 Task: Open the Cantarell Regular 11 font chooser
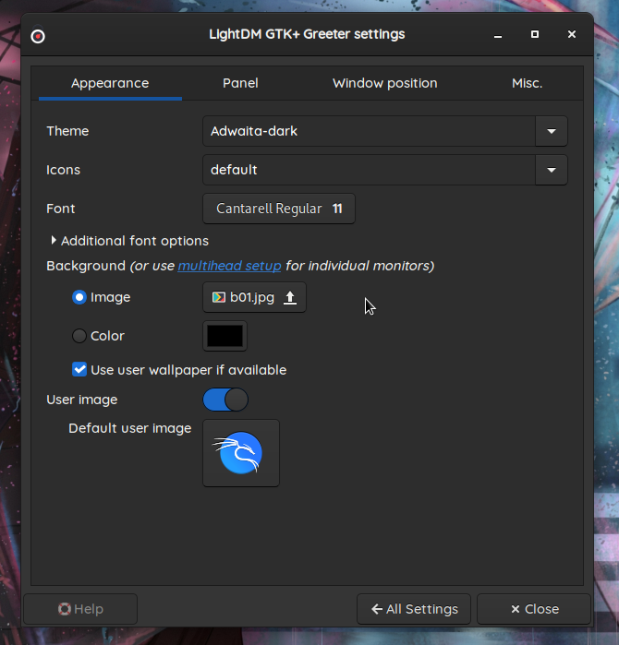click(279, 209)
